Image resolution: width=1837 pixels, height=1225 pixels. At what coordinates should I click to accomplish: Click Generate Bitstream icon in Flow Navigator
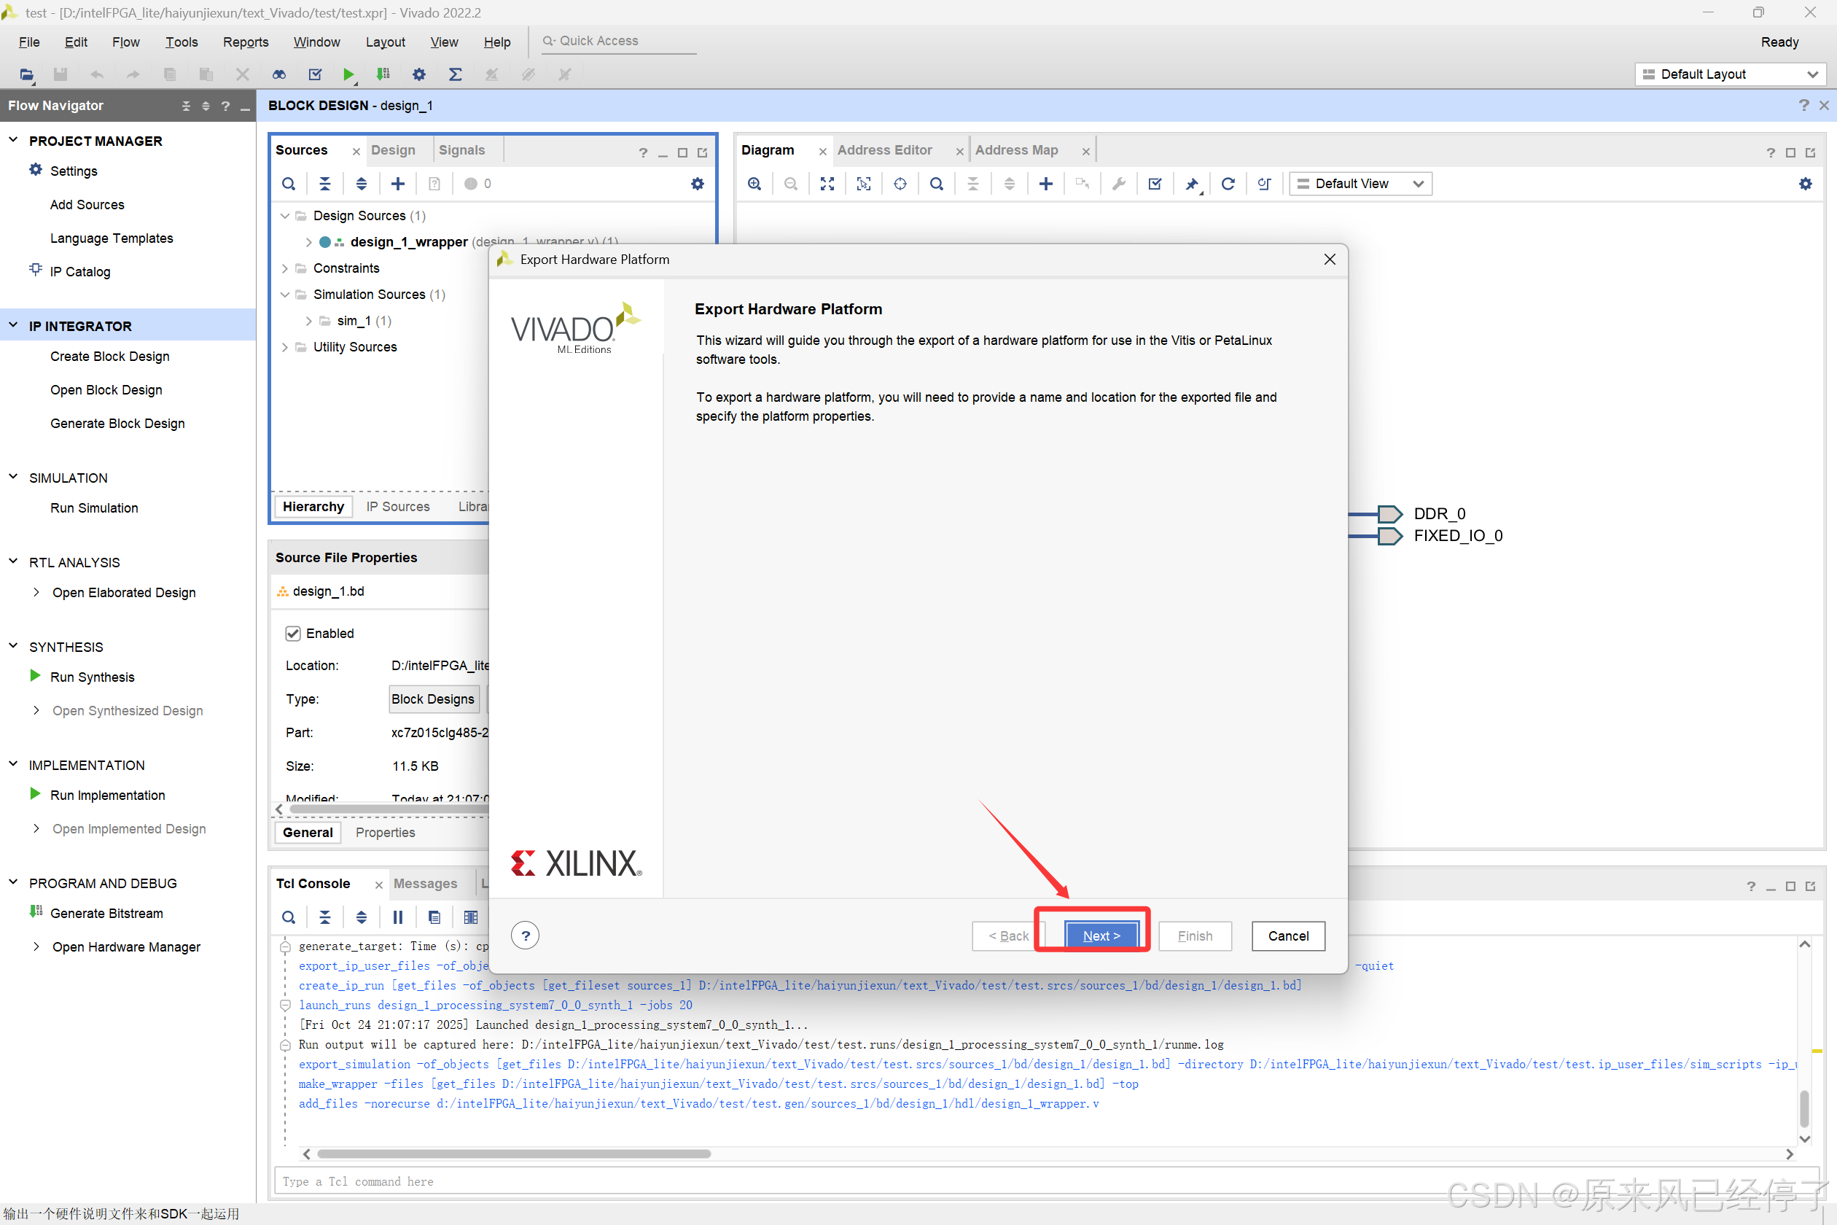coord(35,911)
